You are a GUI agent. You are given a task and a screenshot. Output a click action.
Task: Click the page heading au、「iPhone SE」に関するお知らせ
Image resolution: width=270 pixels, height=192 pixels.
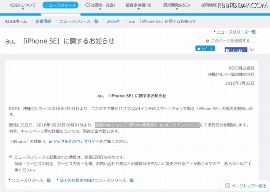click(60, 41)
